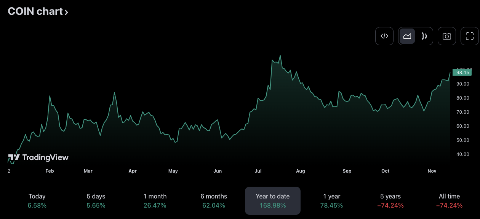This screenshot has width=480, height=219.
Task: Select the Year to date range
Action: 273,201
